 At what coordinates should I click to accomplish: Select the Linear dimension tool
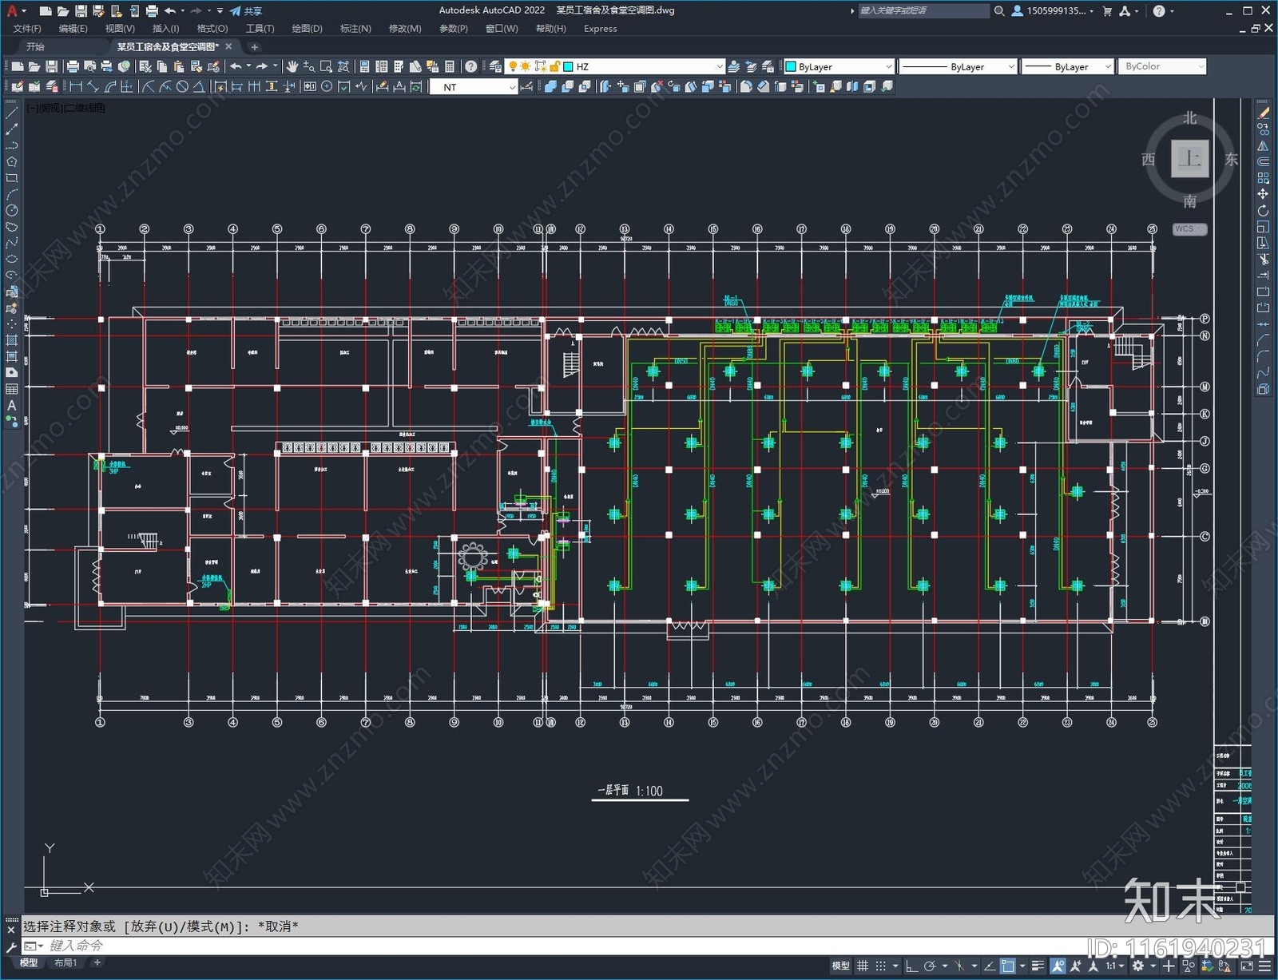tap(76, 86)
